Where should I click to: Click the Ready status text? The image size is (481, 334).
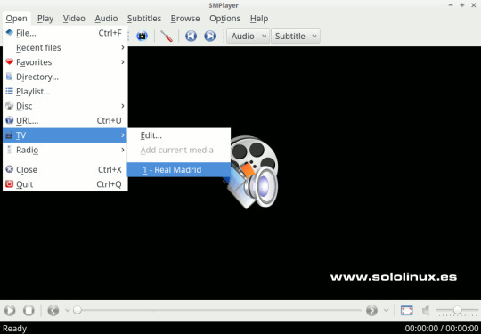click(15, 329)
